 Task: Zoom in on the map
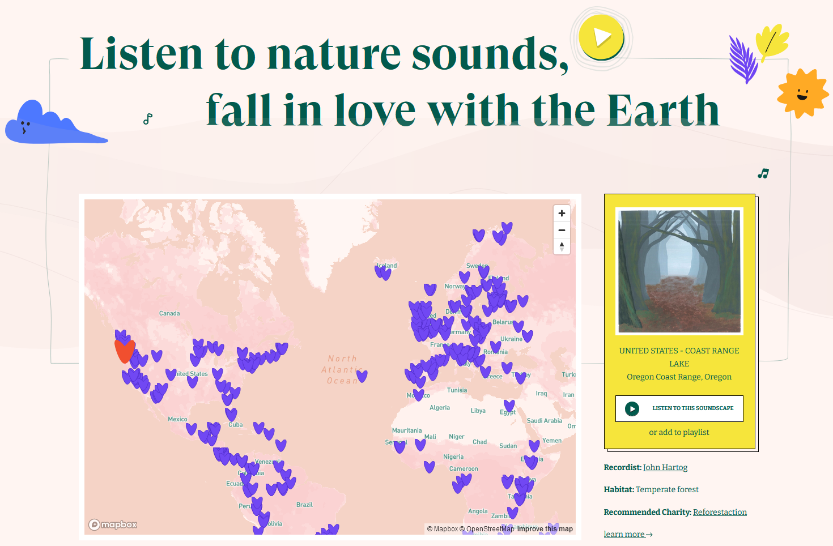tap(562, 214)
